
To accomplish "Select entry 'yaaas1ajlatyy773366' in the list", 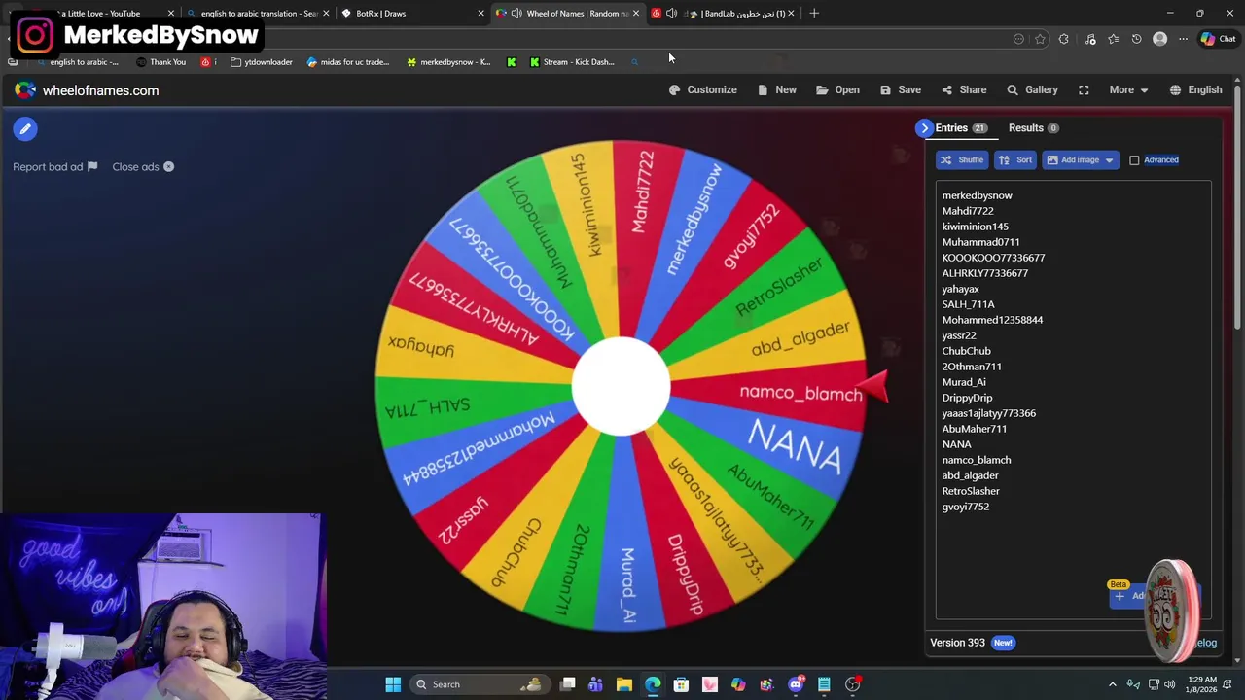I will pos(988,413).
